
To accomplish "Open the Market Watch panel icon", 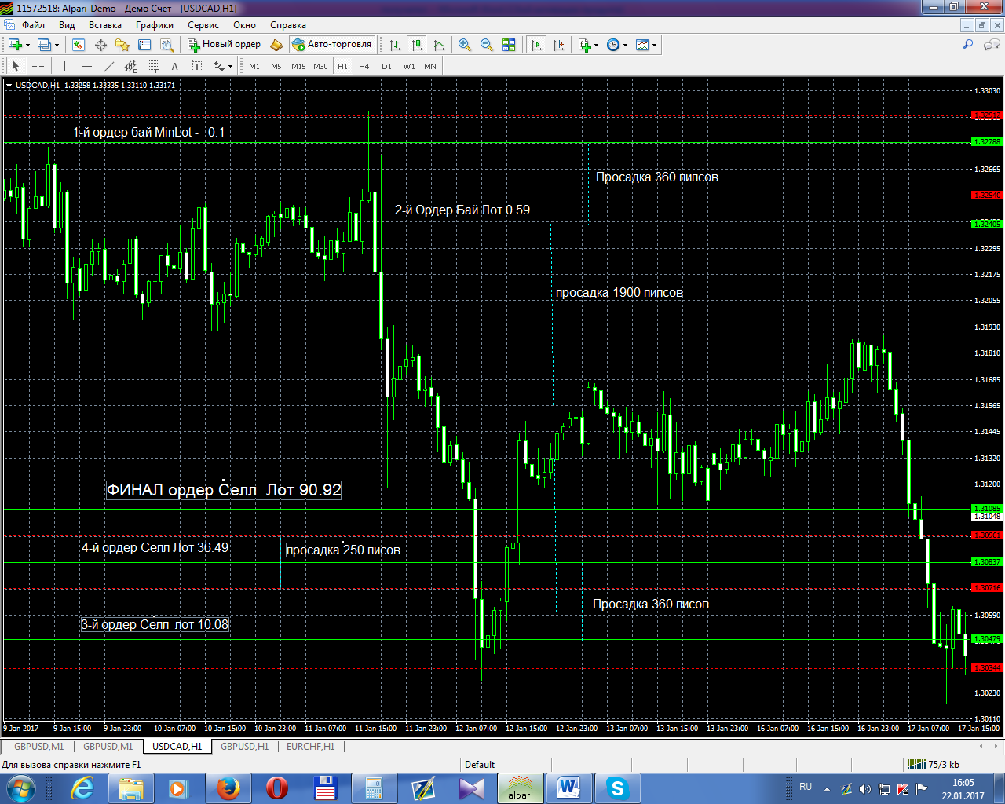I will click(79, 45).
